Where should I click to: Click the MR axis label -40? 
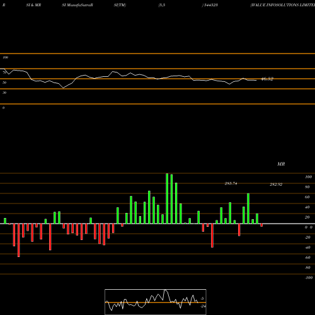307,248
